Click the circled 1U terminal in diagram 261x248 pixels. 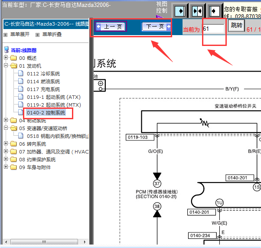pyautogui.click(x=219, y=202)
